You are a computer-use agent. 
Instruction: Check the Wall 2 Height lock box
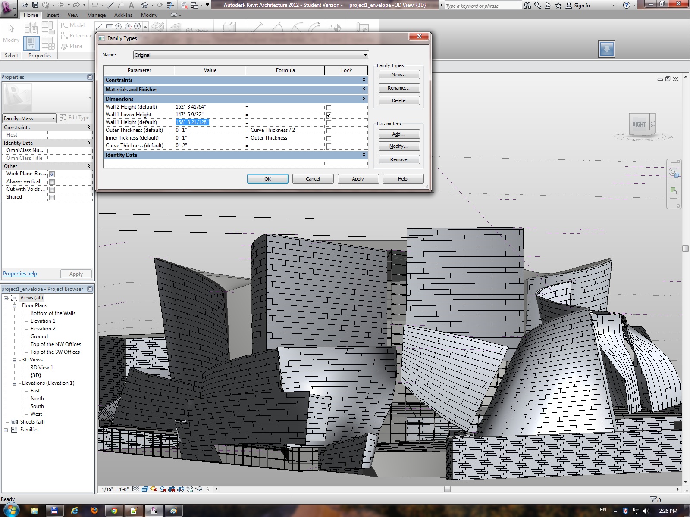tap(329, 107)
